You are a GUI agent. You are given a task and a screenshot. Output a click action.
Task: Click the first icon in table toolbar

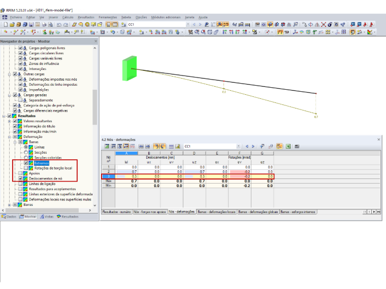coord(107,147)
